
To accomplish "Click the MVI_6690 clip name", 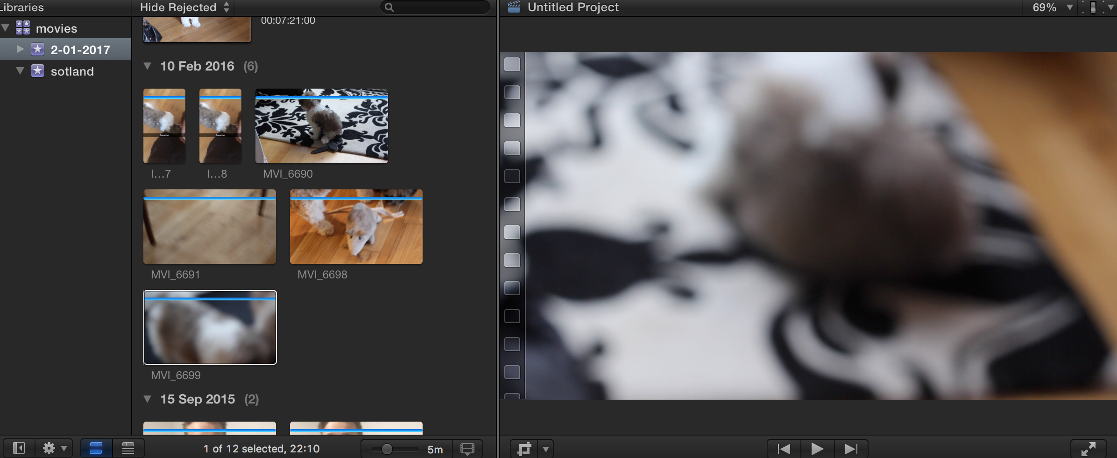I will pyautogui.click(x=288, y=174).
